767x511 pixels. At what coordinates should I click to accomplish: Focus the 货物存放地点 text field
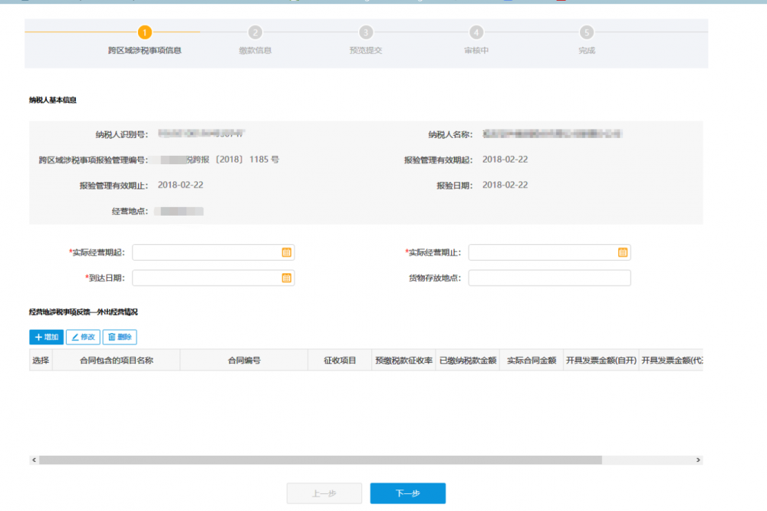(x=549, y=278)
